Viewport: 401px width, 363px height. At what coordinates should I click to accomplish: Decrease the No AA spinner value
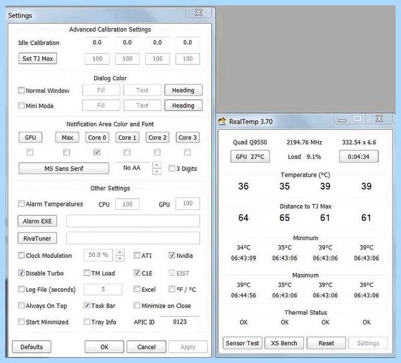(x=157, y=172)
